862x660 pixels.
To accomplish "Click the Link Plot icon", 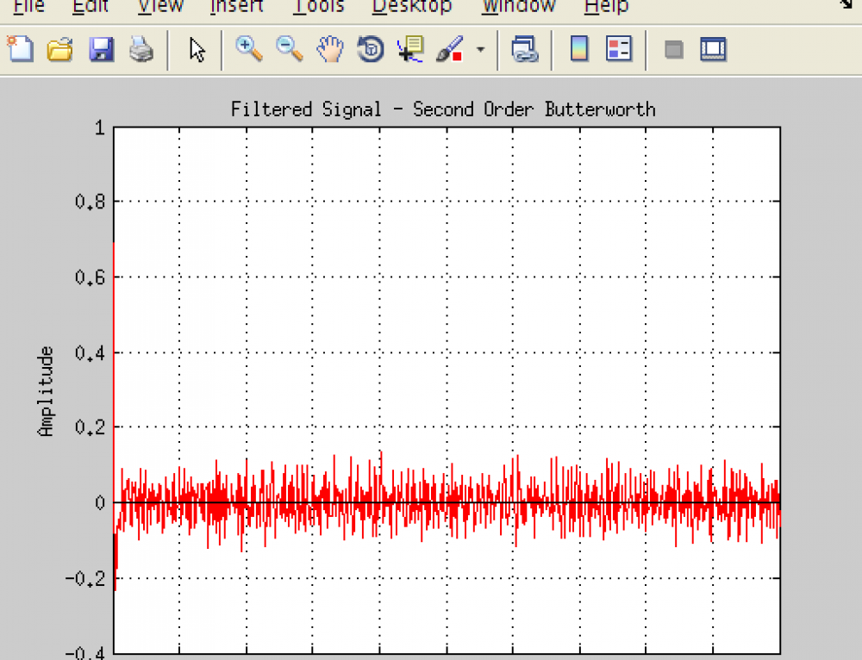I will (523, 49).
